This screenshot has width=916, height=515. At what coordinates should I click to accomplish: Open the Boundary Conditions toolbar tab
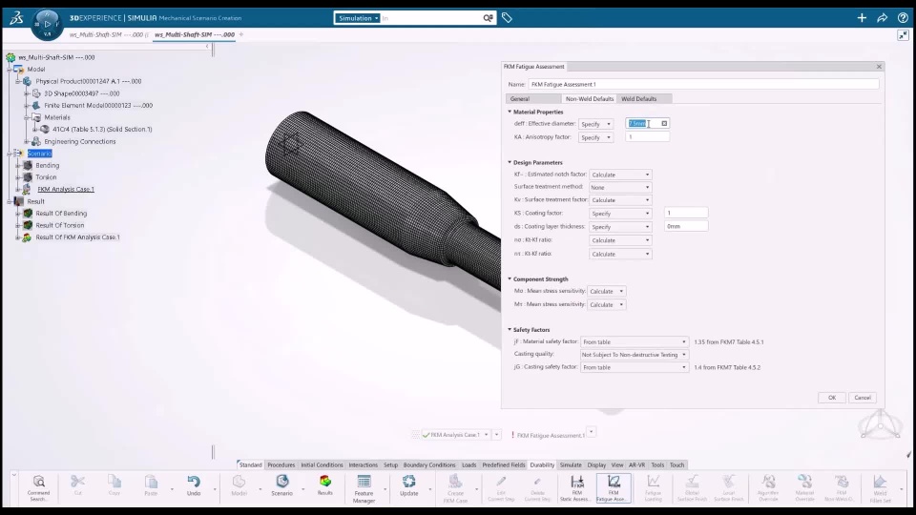click(x=429, y=464)
